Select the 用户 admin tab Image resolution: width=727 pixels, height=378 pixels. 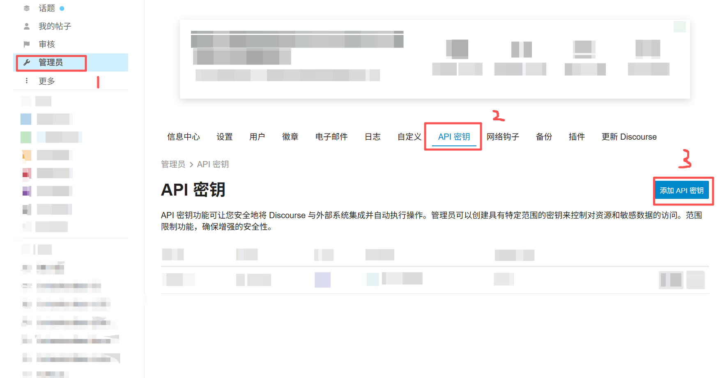[257, 137]
